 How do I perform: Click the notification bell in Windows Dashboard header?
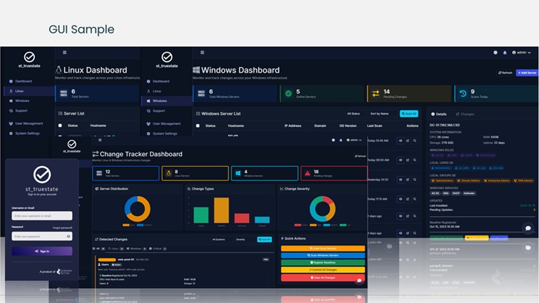[505, 53]
